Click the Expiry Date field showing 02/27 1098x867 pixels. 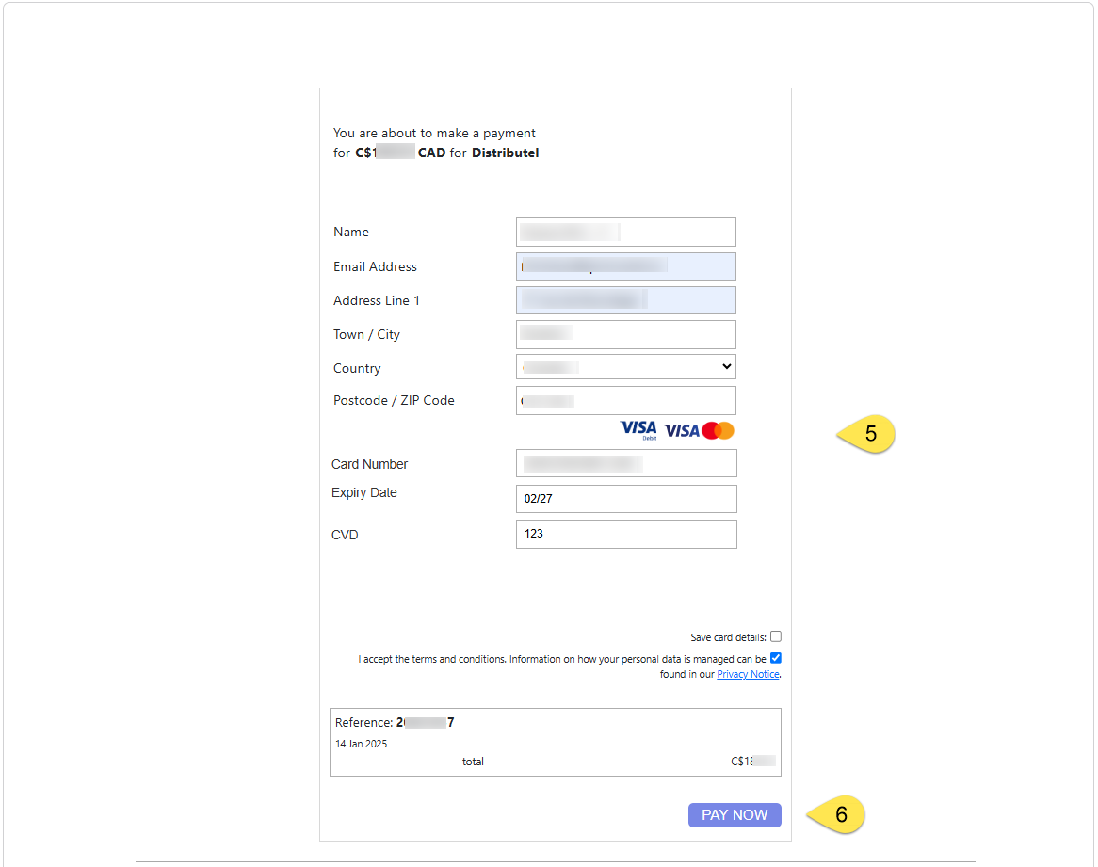(625, 498)
